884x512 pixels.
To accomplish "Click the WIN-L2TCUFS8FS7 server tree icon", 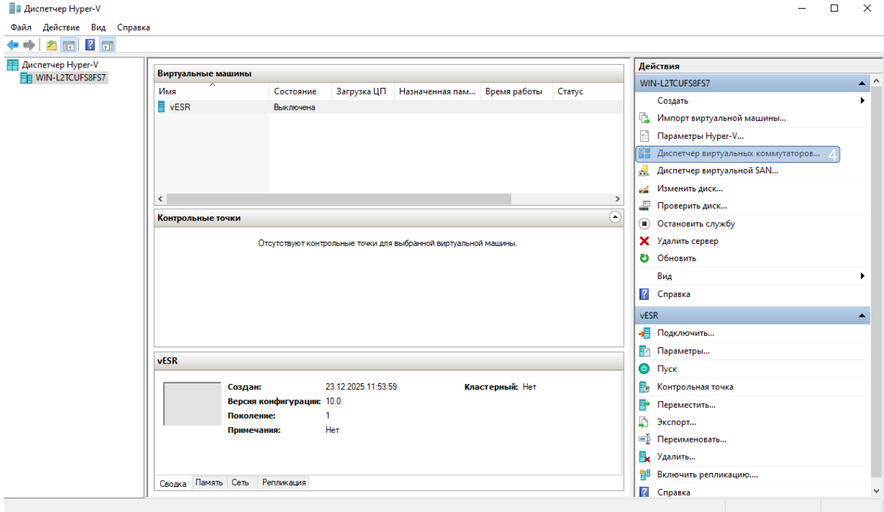I will [x=27, y=78].
